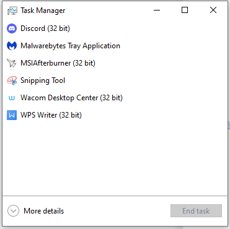Click the Task Manager title text
Image resolution: width=230 pixels, height=229 pixels.
[x=43, y=11]
